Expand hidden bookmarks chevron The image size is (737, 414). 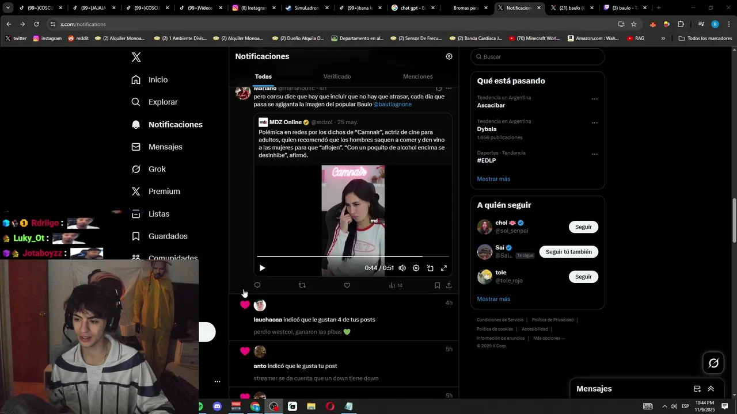pyautogui.click(x=663, y=39)
